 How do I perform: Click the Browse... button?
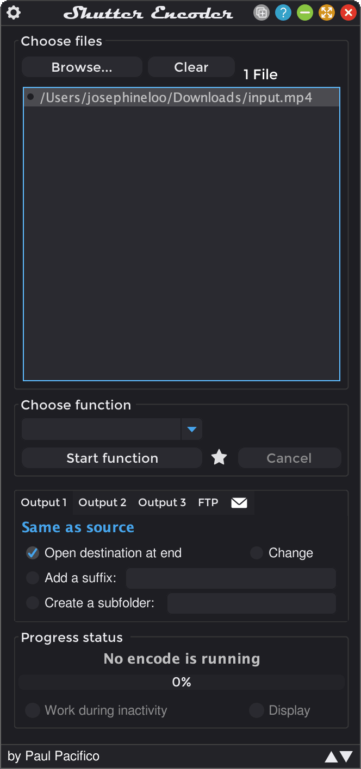click(82, 67)
